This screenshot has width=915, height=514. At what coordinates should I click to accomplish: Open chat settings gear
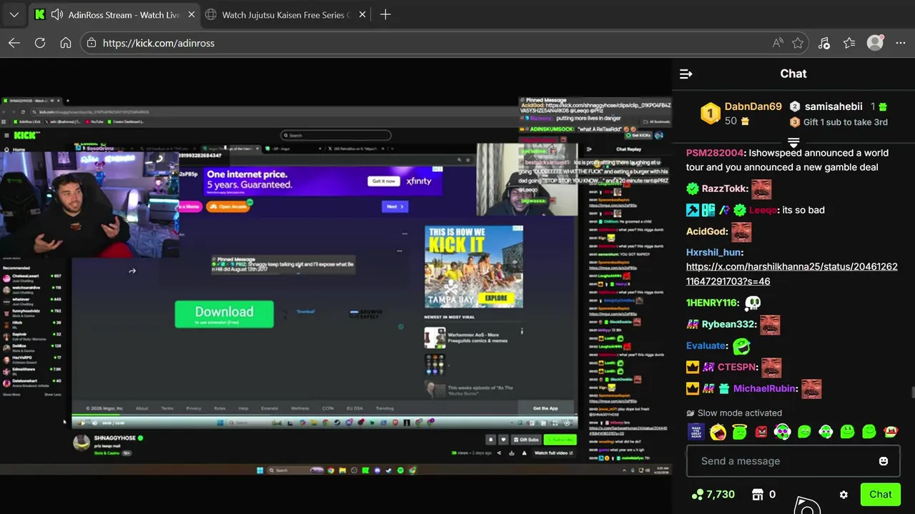(844, 495)
